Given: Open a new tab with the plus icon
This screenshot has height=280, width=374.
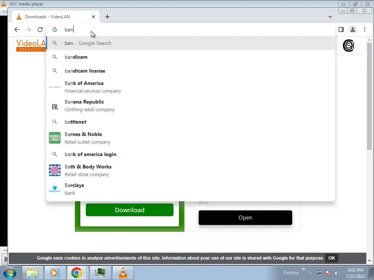Looking at the screenshot, I should pyautogui.click(x=107, y=17).
